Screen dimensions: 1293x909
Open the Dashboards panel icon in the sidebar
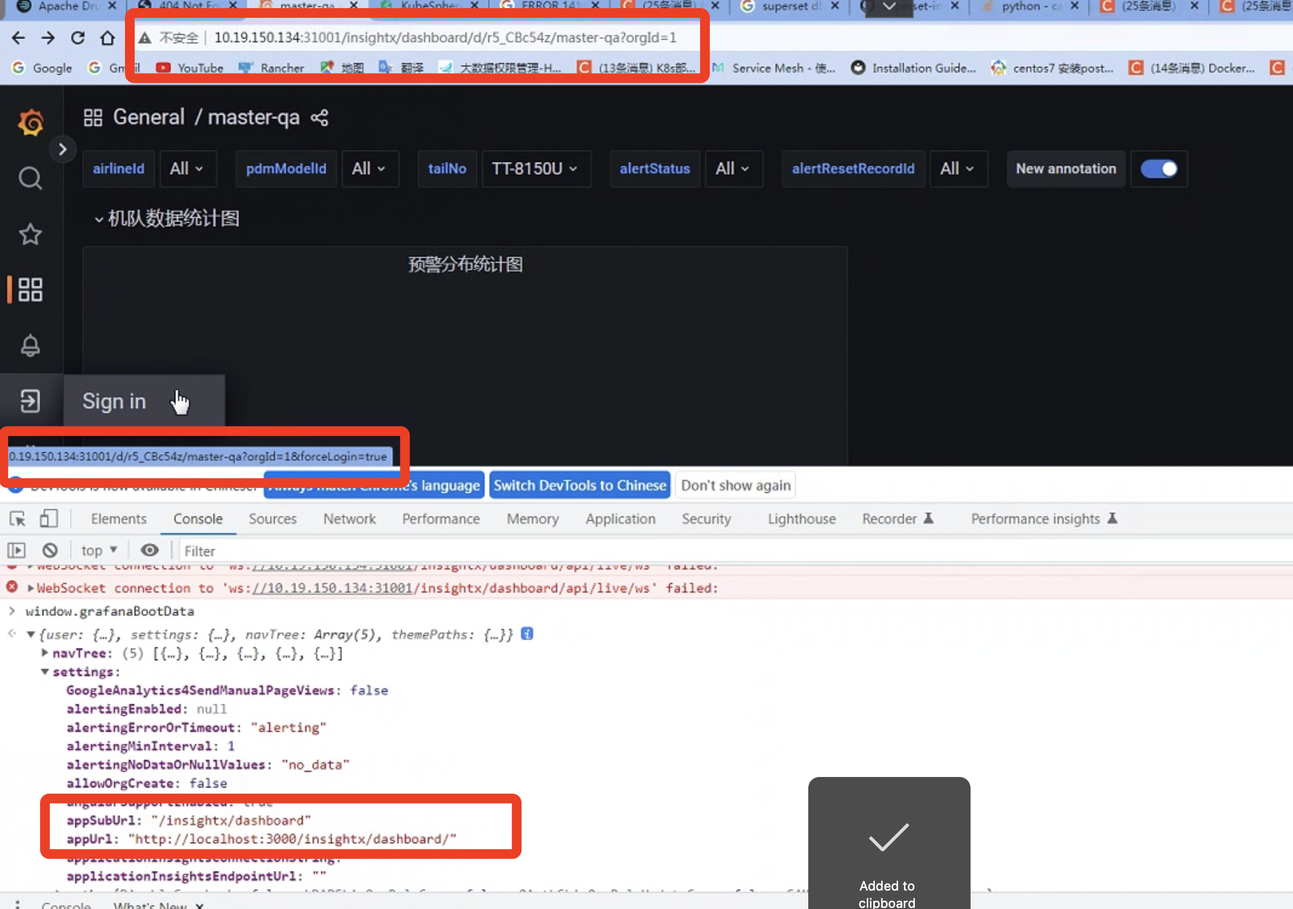(x=30, y=289)
